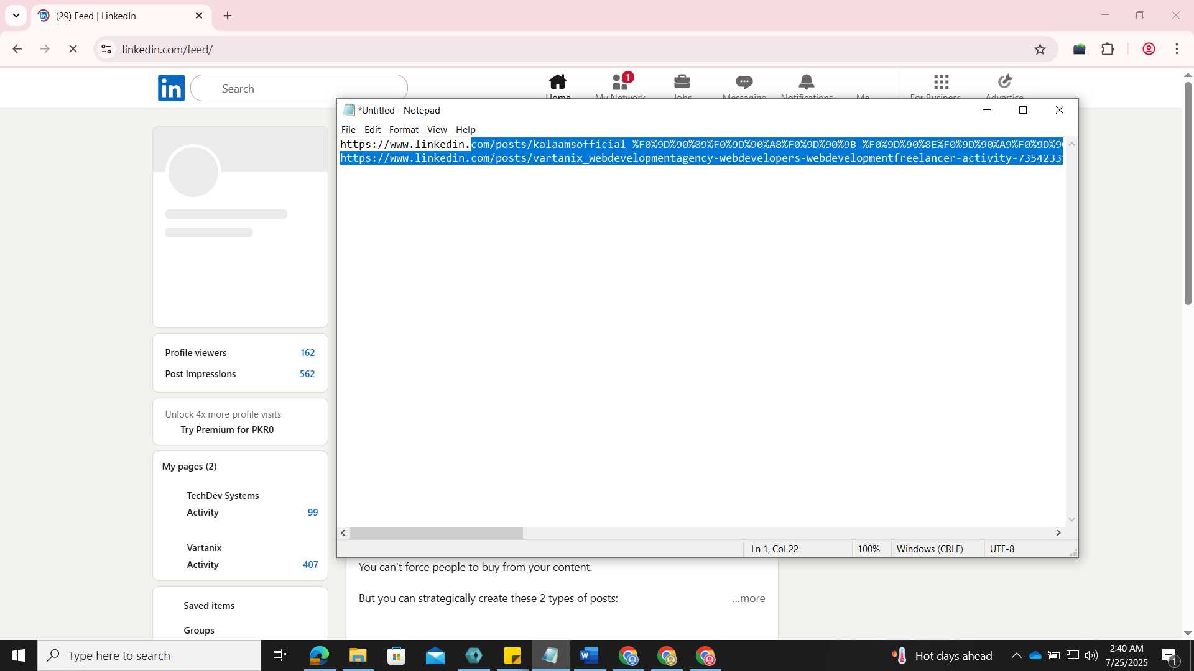The width and height of the screenshot is (1194, 671).
Task: Open the Chrome profile avatar icon
Action: coord(1149,49)
